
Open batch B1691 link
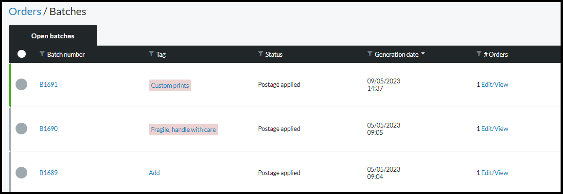point(49,84)
